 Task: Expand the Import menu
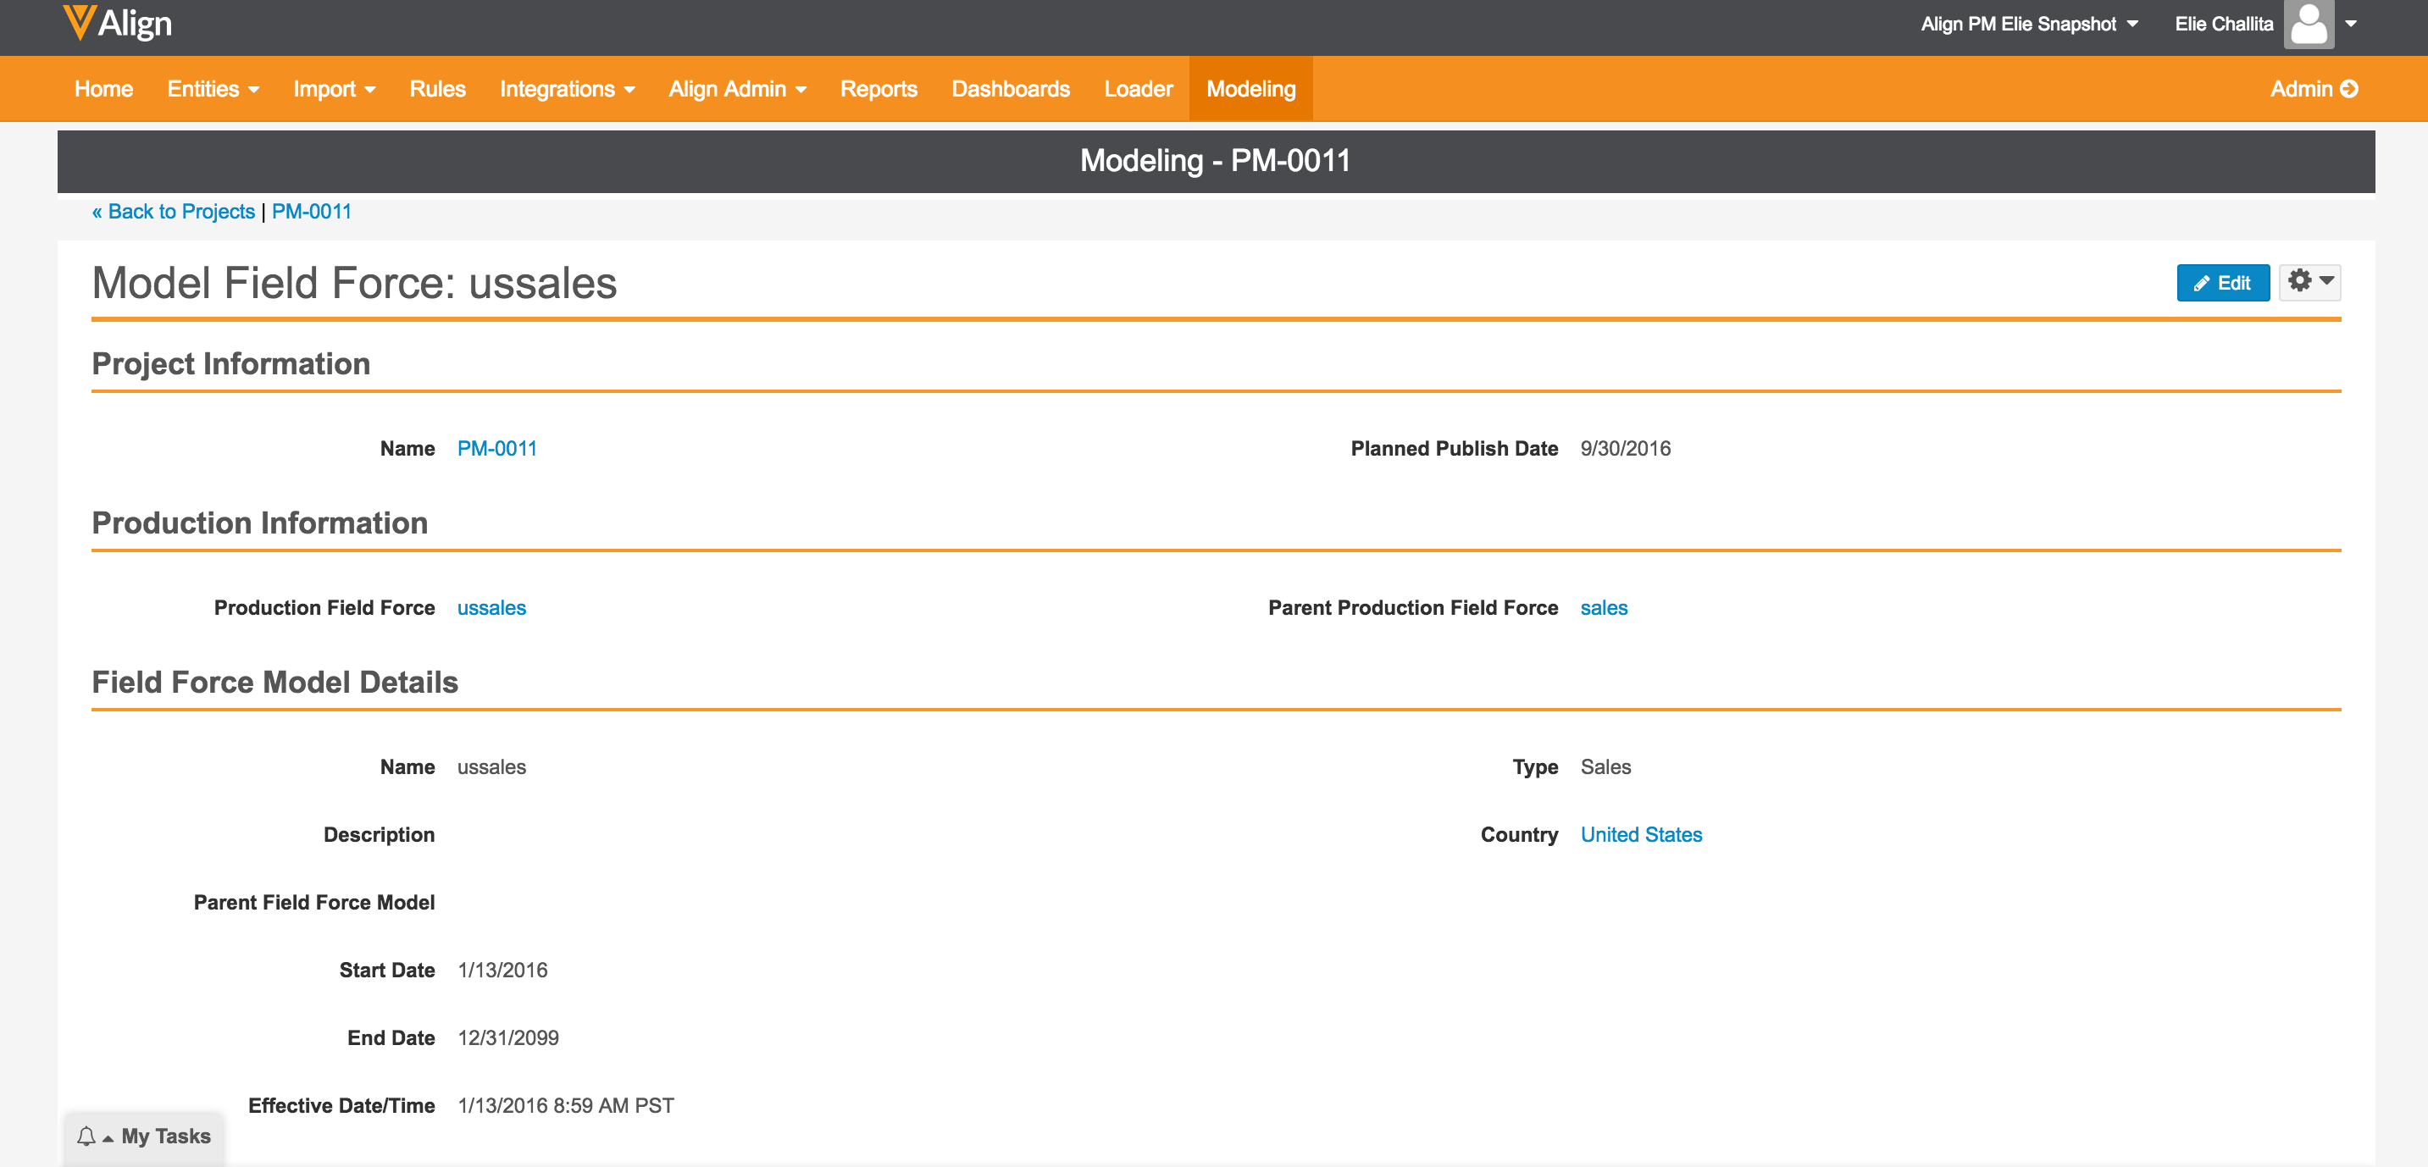(x=335, y=89)
